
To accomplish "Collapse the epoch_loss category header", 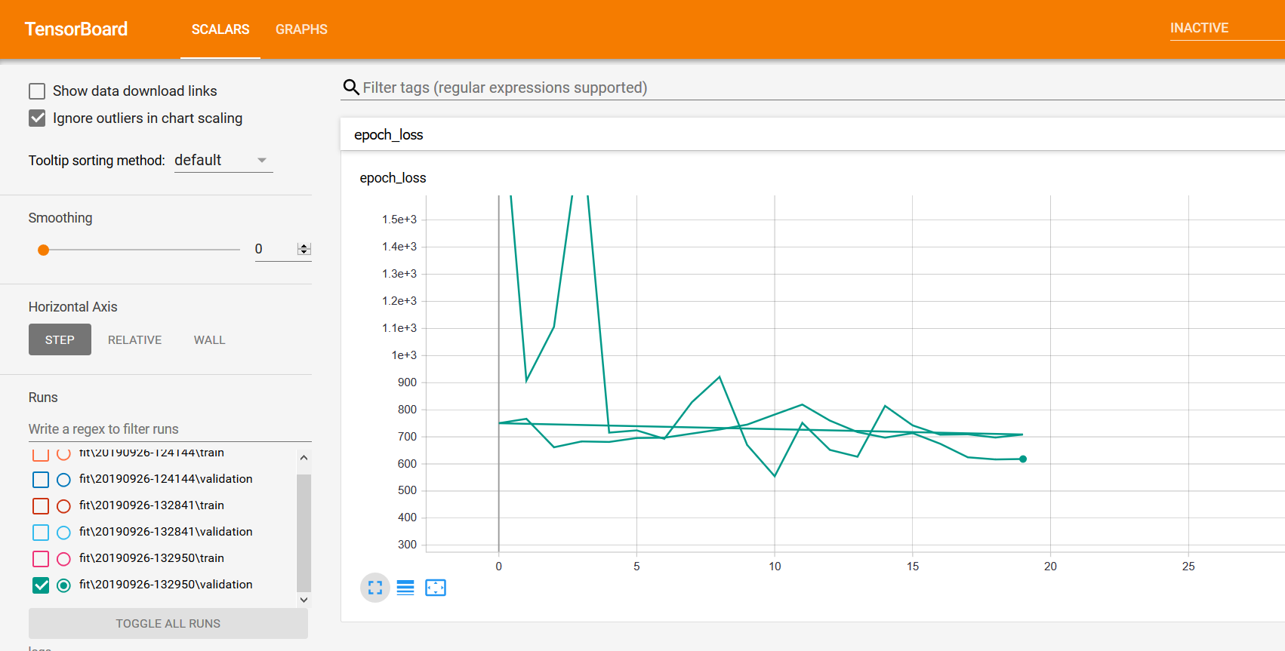I will [x=812, y=134].
